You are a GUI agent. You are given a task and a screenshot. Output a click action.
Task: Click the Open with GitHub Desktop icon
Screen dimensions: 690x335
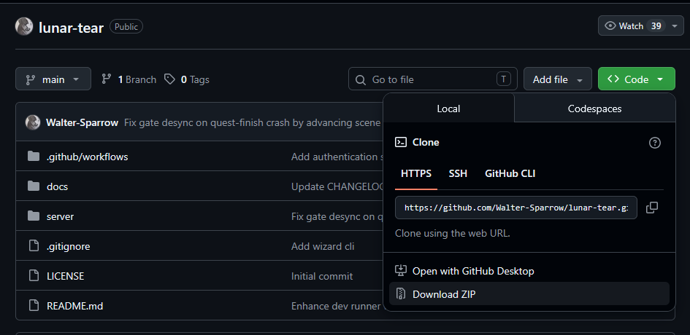click(x=400, y=270)
